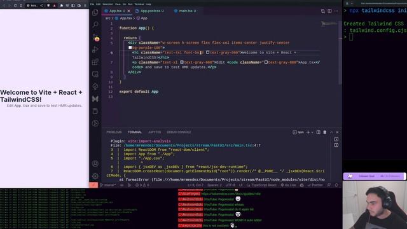This screenshot has height=229, width=407.
Task: Open the View menu
Action: tap(118, 4)
